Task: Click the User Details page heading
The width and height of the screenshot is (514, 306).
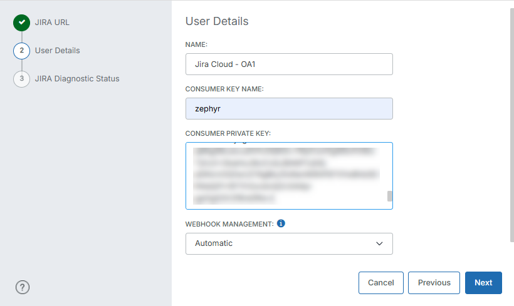Action: tap(217, 21)
